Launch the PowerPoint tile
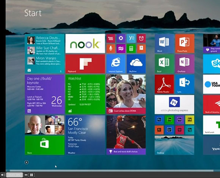Screen dimensions: 220x178 pyautogui.click(x=185, y=44)
